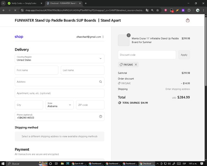The height and width of the screenshot is (166, 207).
Task: Click the FUNWATER Stand Up Paddle Boards store title
Action: tap(68, 20)
